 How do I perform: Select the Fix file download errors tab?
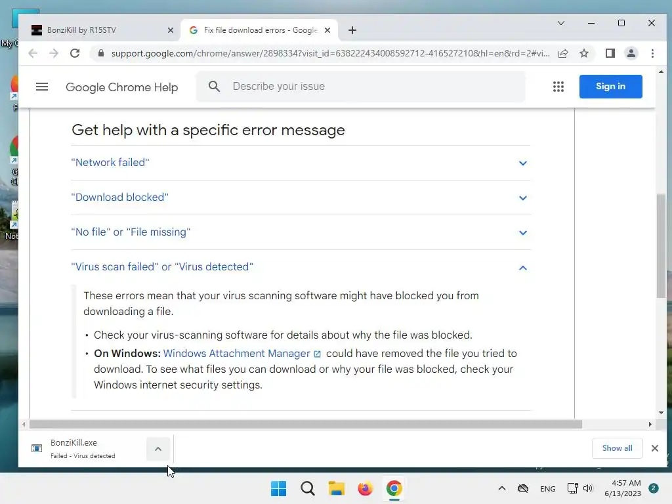coord(259,30)
